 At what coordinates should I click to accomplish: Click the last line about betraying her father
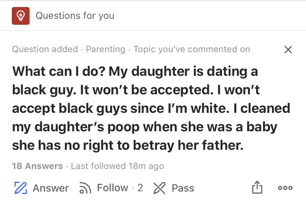(128, 145)
